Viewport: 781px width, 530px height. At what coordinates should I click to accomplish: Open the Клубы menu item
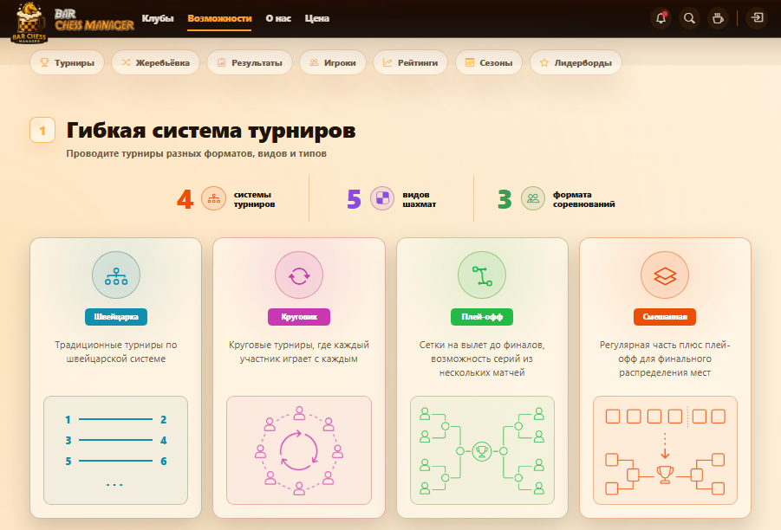tap(158, 18)
